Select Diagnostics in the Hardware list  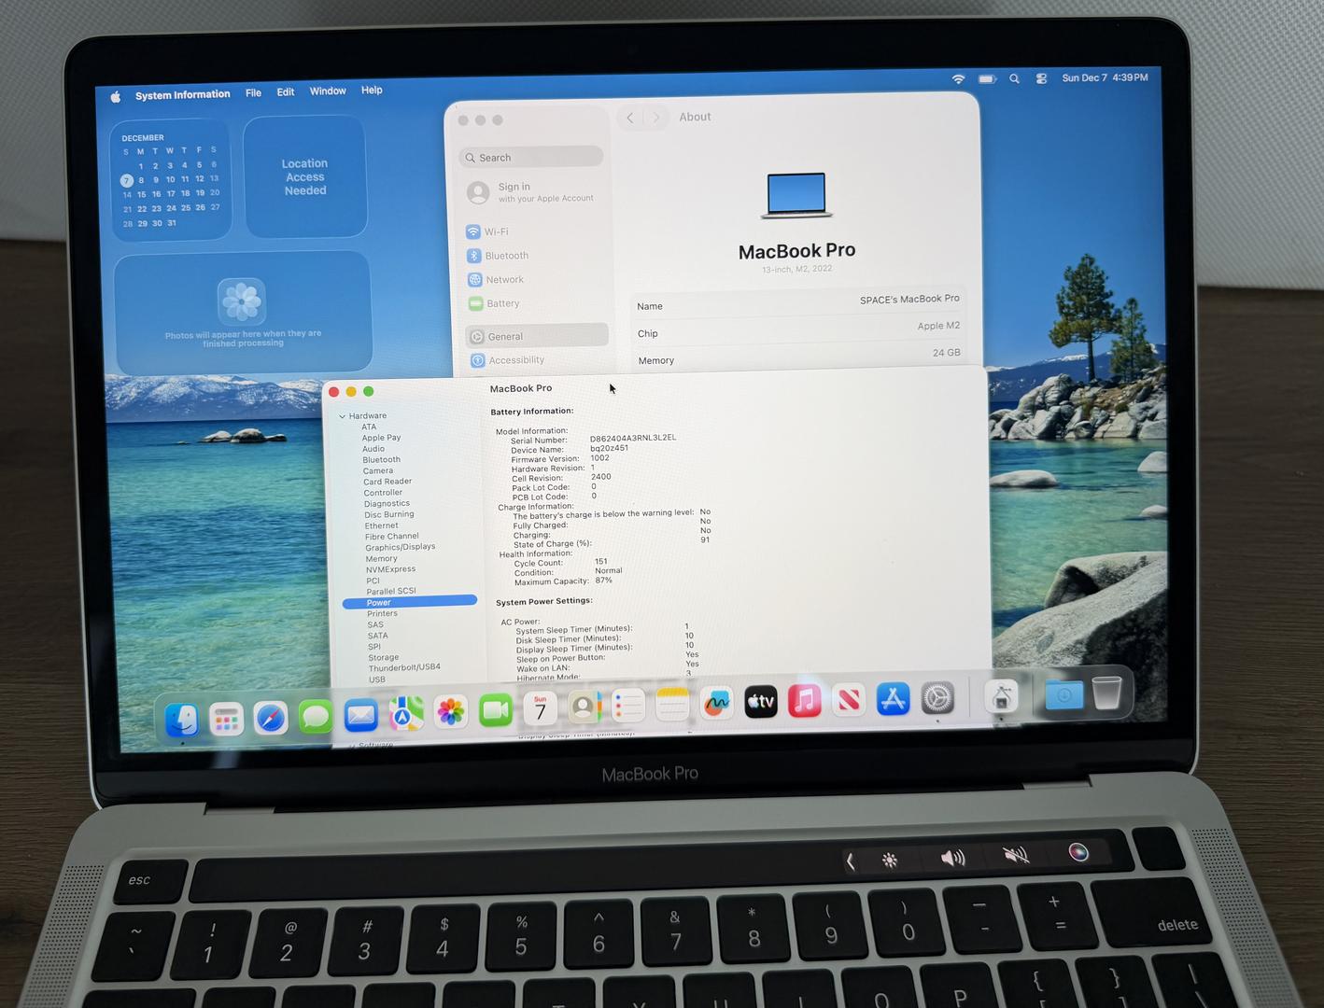coord(387,504)
